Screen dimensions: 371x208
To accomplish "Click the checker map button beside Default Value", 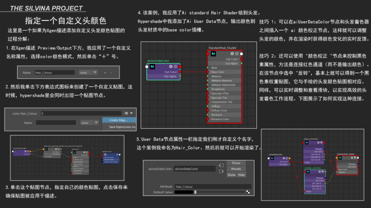I will [x=248, y=192].
